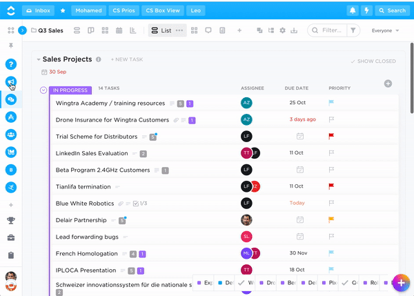
Task: Click the question mark help icon
Action: coord(11,64)
